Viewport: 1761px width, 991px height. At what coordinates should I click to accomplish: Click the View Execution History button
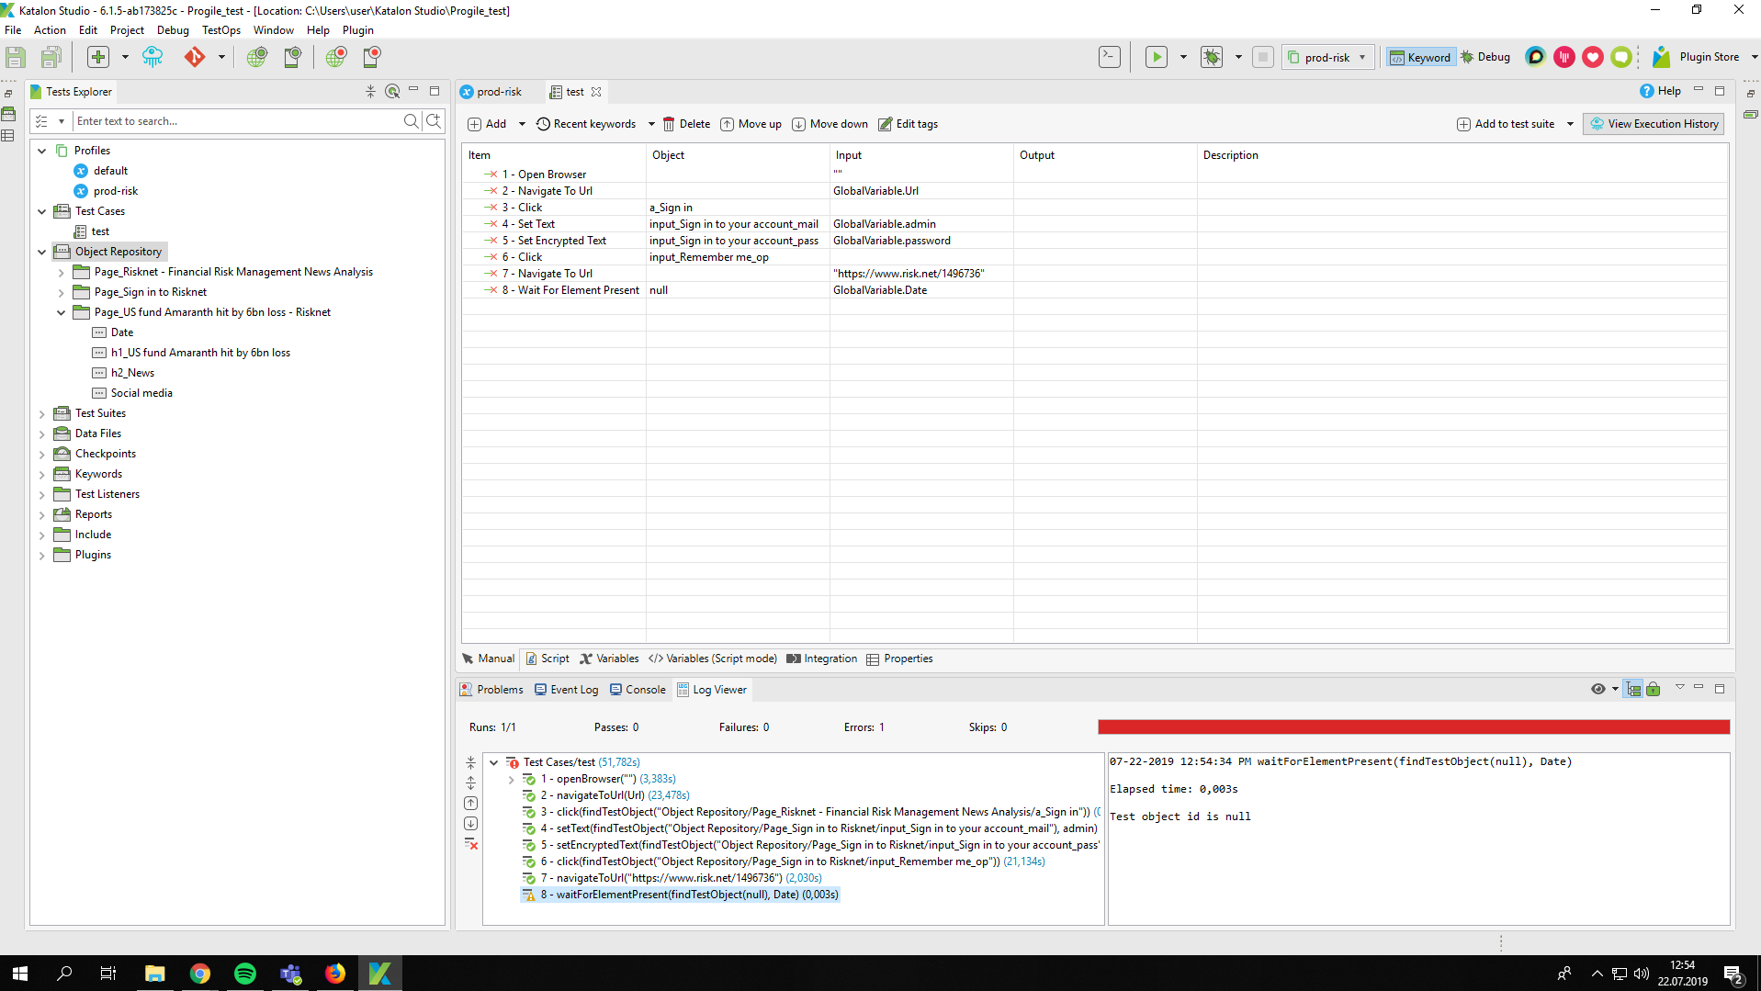pos(1653,123)
